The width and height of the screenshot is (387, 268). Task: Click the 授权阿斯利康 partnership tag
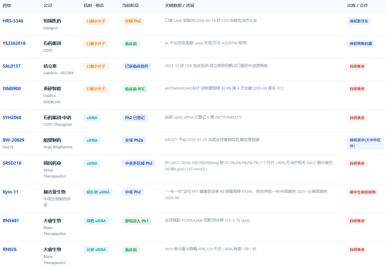point(361,44)
